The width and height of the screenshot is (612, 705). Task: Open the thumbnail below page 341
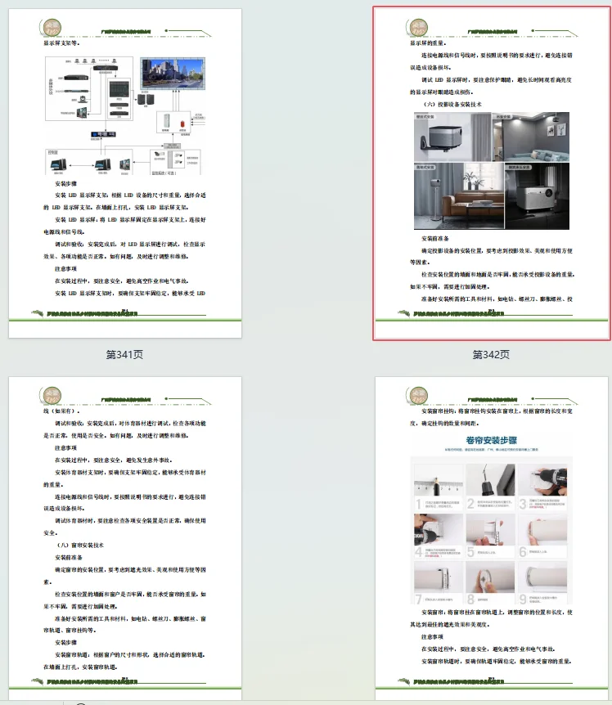point(125,539)
